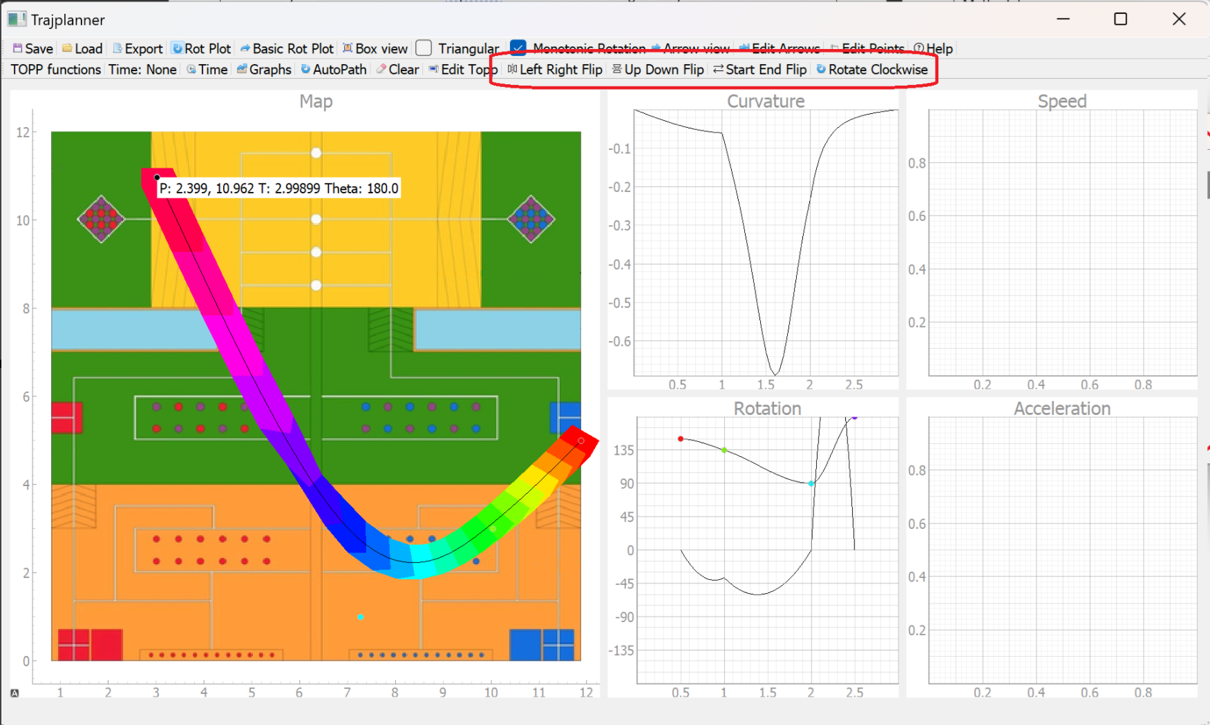The image size is (1210, 725).
Task: Open TOPP functions menu
Action: click(56, 70)
